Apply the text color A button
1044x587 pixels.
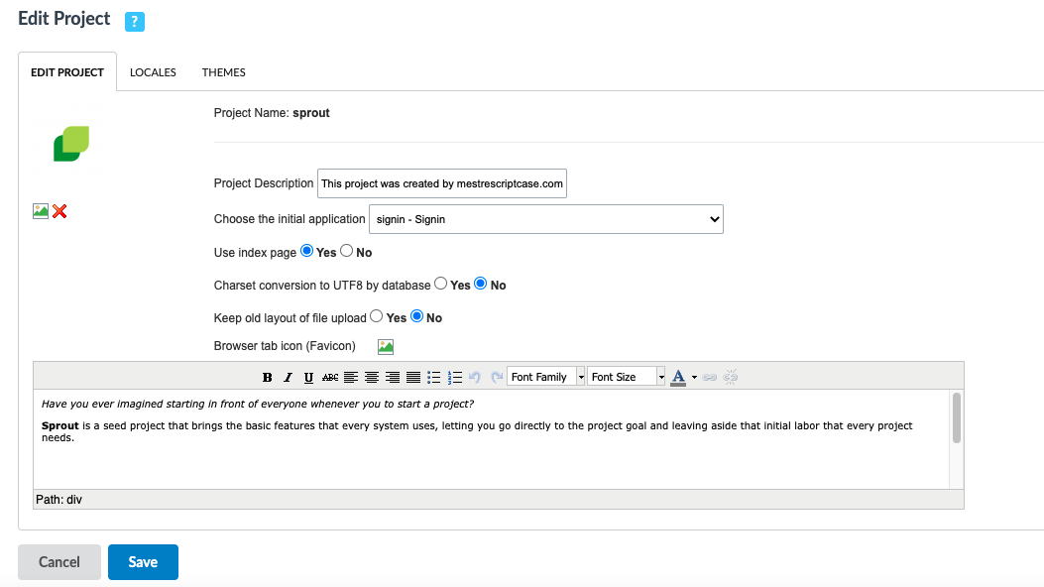tap(678, 378)
